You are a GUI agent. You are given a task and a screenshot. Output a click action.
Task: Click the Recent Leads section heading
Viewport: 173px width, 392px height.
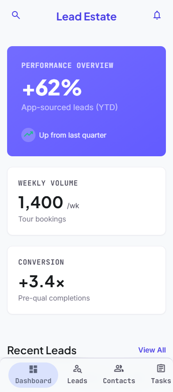coord(42,350)
